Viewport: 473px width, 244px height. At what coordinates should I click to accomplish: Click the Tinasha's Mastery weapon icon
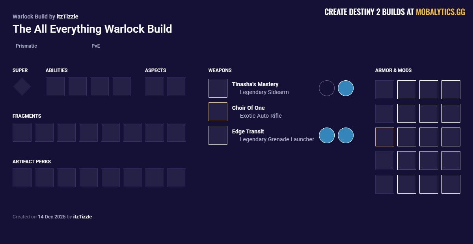pos(218,88)
